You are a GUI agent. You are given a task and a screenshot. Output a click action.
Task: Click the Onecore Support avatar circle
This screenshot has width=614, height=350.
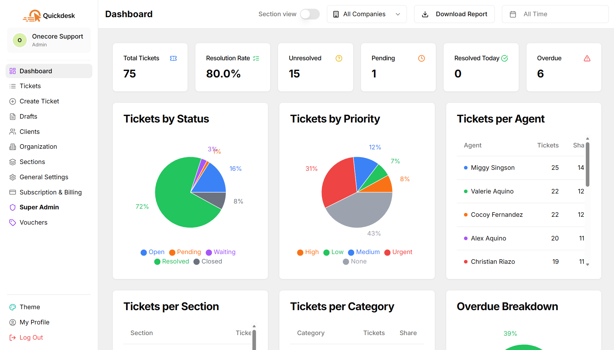20,40
